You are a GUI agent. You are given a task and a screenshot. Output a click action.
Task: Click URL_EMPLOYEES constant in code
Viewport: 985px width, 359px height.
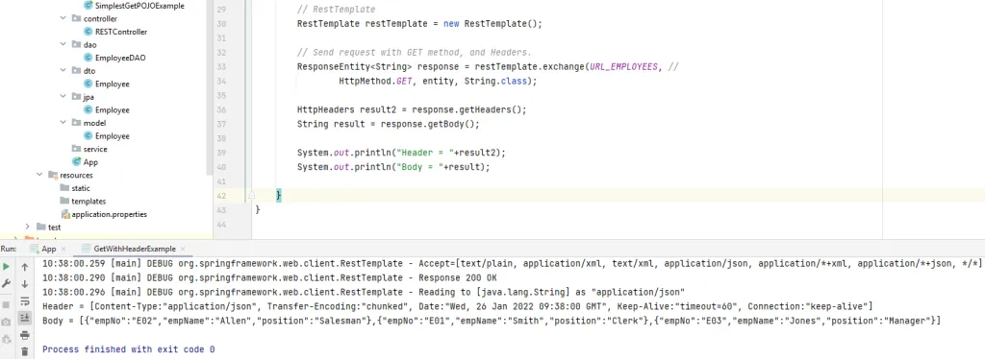[x=623, y=66]
